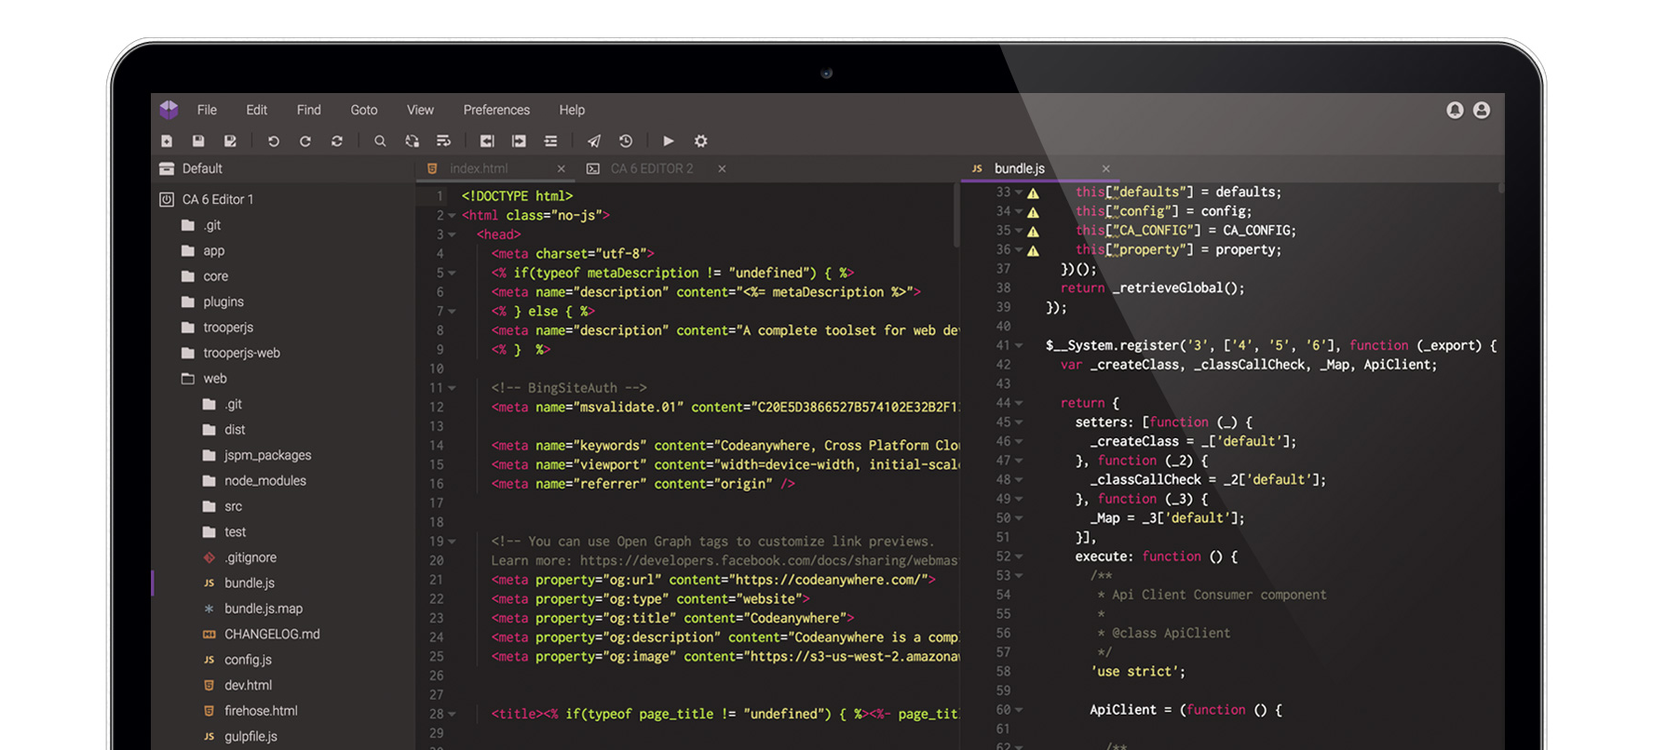Click the New File toolbar icon
1680x750 pixels.
click(167, 141)
